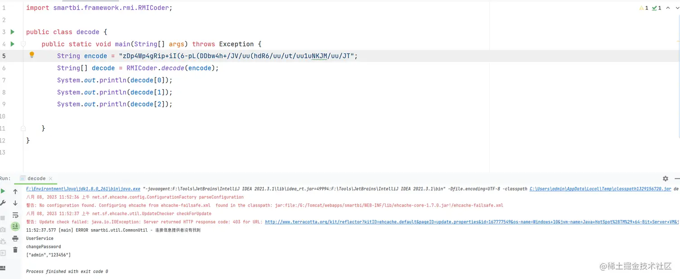This screenshot has height=279, width=680.
Task: Click the yellow warning count indicator
Action: [644, 8]
